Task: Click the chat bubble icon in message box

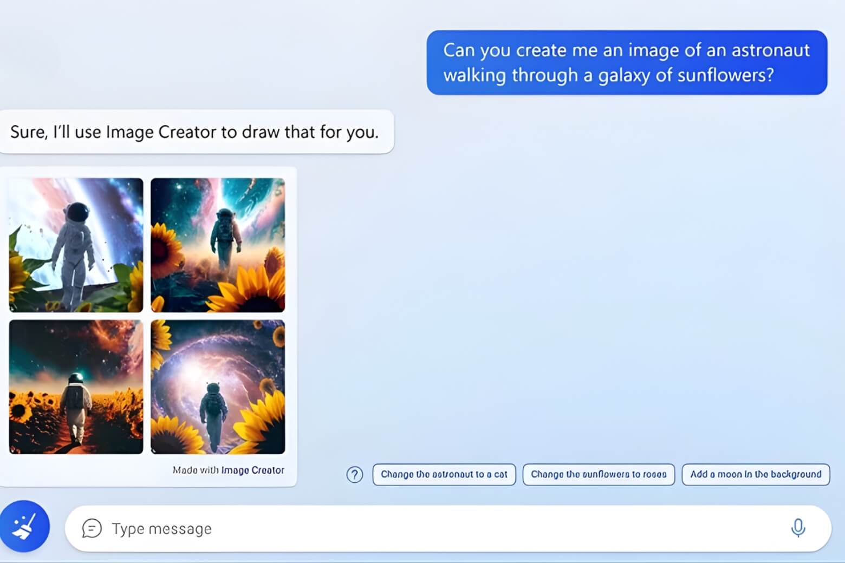Action: pyautogui.click(x=92, y=528)
